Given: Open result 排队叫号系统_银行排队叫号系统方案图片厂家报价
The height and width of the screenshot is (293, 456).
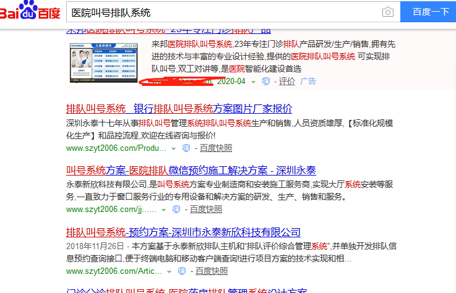Looking at the screenshot, I should point(179,109).
